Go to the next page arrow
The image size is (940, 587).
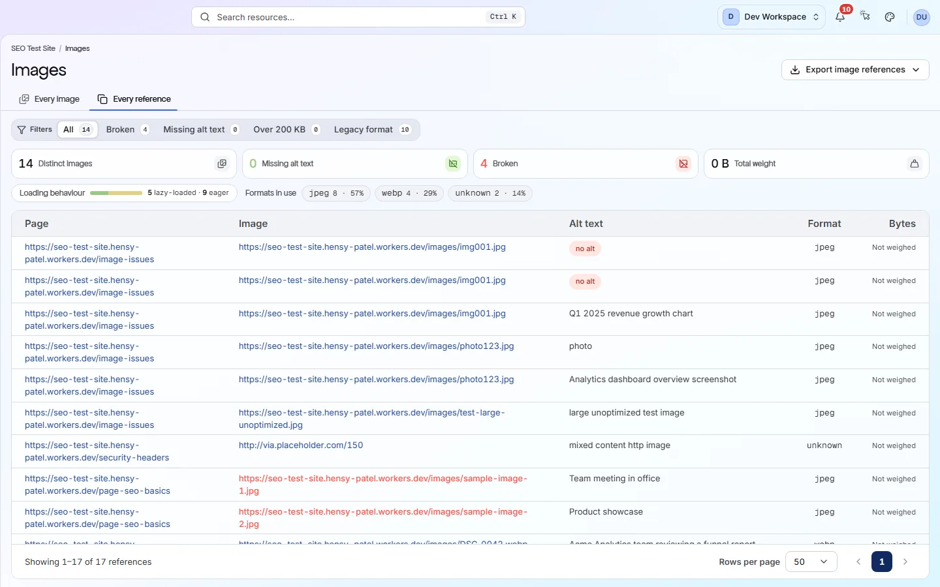point(905,562)
